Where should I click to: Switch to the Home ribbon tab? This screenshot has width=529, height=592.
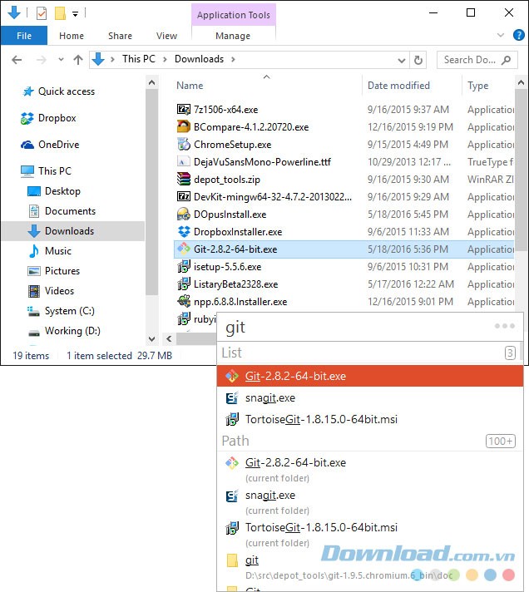click(x=72, y=36)
